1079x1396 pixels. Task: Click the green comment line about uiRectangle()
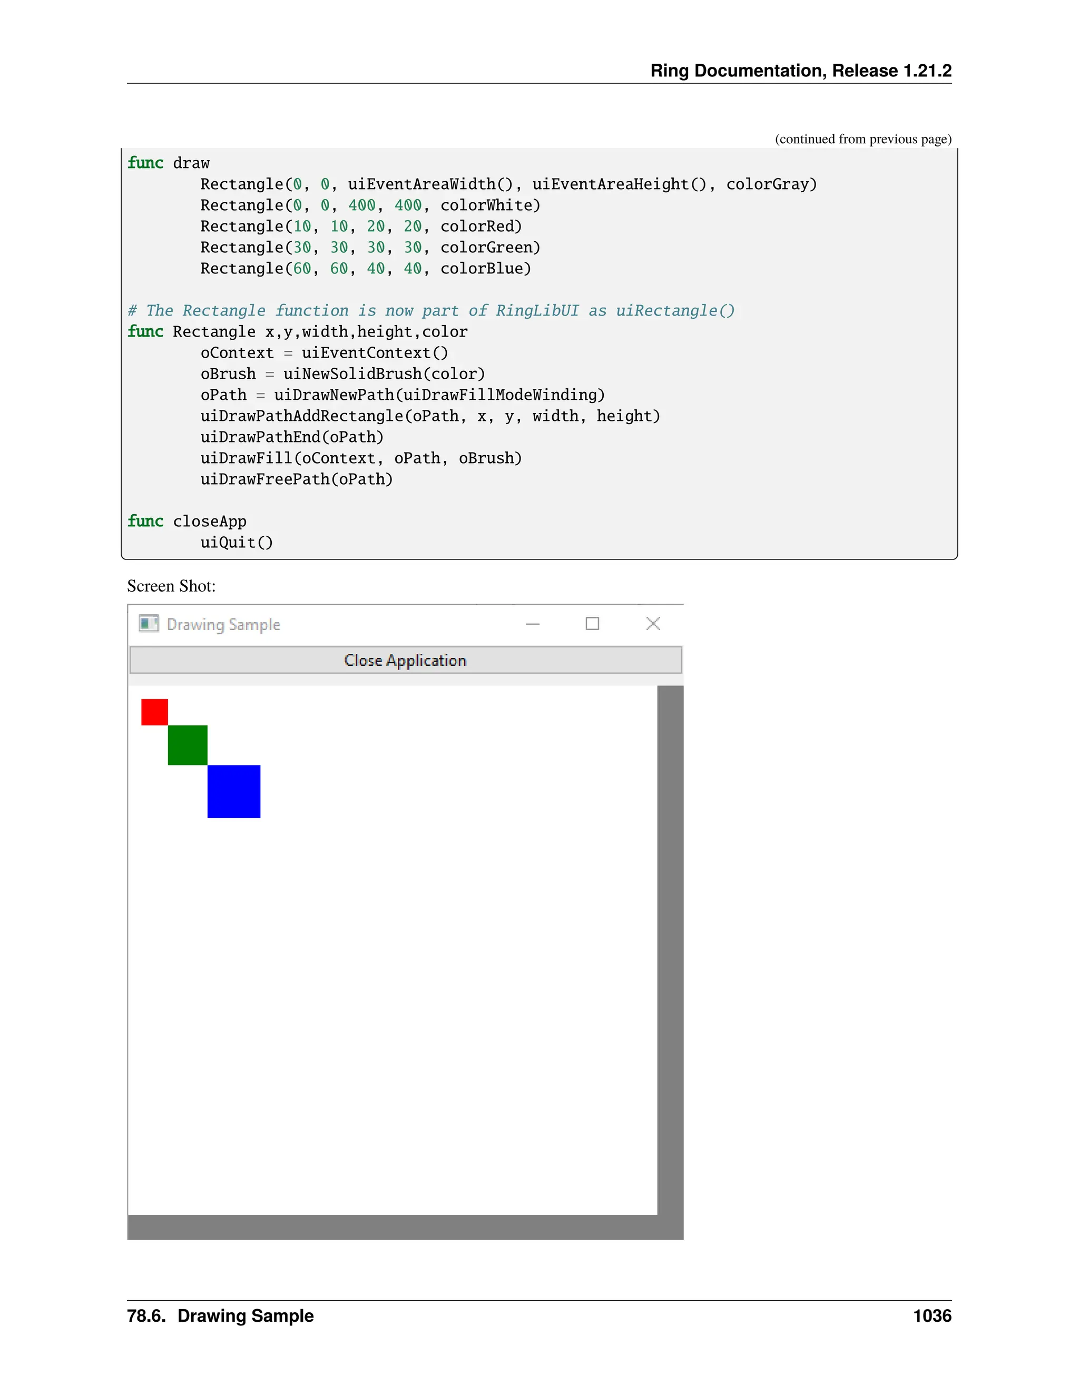pos(431,311)
